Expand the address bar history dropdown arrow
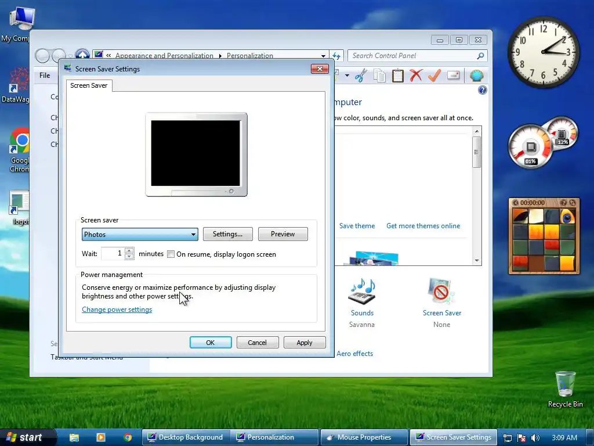The width and height of the screenshot is (594, 446). (323, 56)
